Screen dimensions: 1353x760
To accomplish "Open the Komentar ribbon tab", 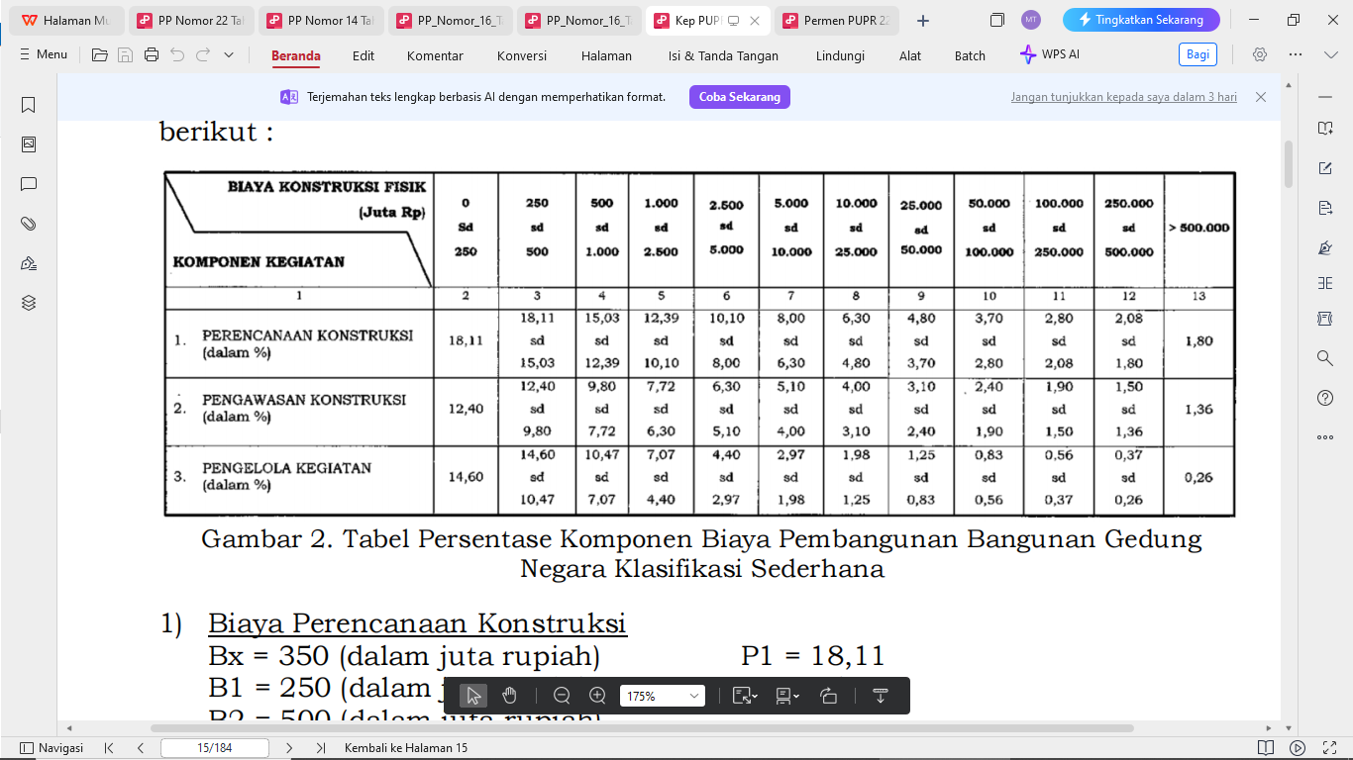I will click(x=435, y=56).
